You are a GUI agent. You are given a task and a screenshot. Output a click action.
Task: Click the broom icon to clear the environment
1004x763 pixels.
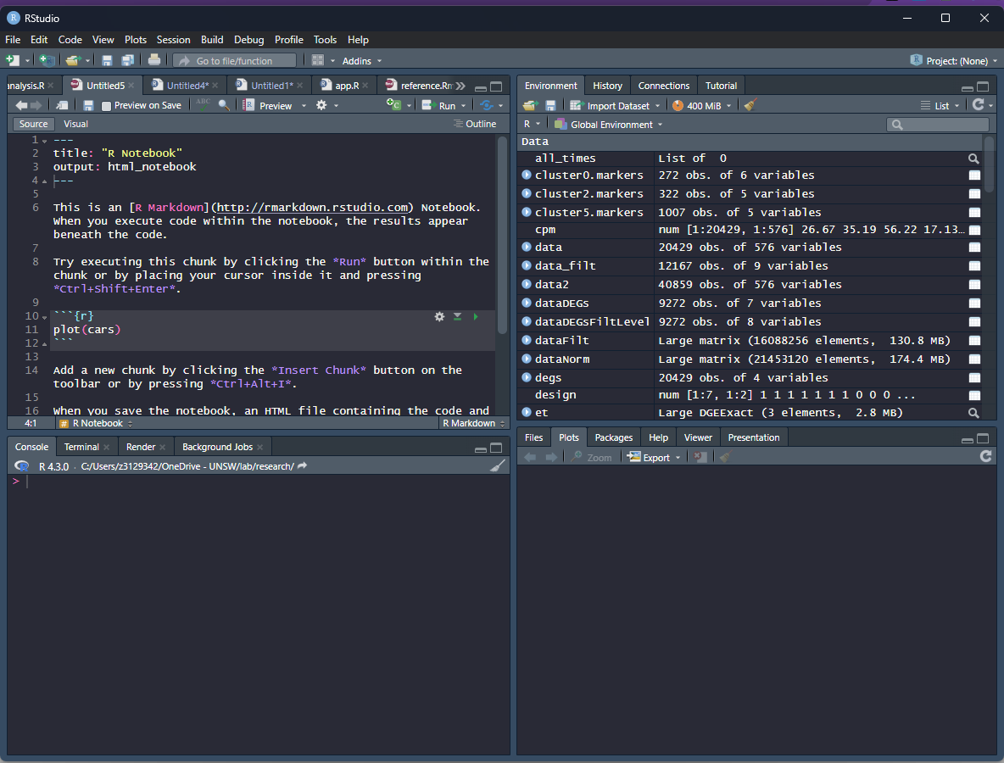click(749, 105)
